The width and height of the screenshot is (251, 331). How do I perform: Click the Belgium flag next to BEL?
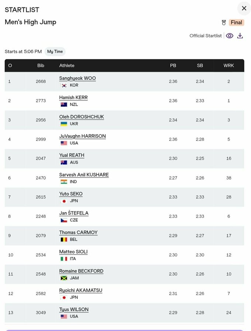(x=64, y=239)
